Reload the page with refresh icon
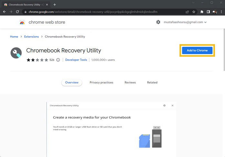The width and height of the screenshot is (225, 157). [x=17, y=12]
